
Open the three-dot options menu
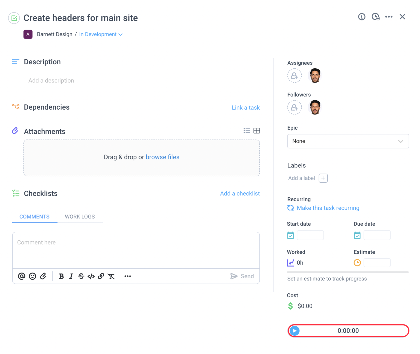[389, 17]
